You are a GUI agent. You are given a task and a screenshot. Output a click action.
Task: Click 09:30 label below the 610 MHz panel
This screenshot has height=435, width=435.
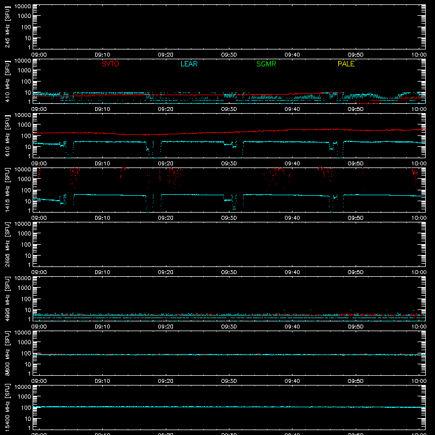click(x=229, y=164)
